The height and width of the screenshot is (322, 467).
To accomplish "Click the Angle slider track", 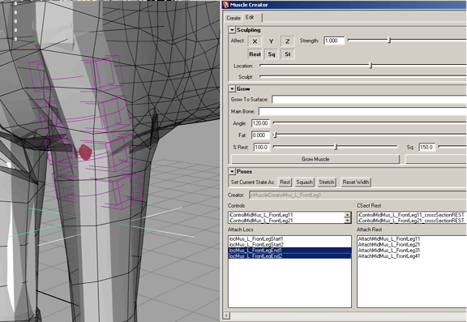I will (370, 122).
